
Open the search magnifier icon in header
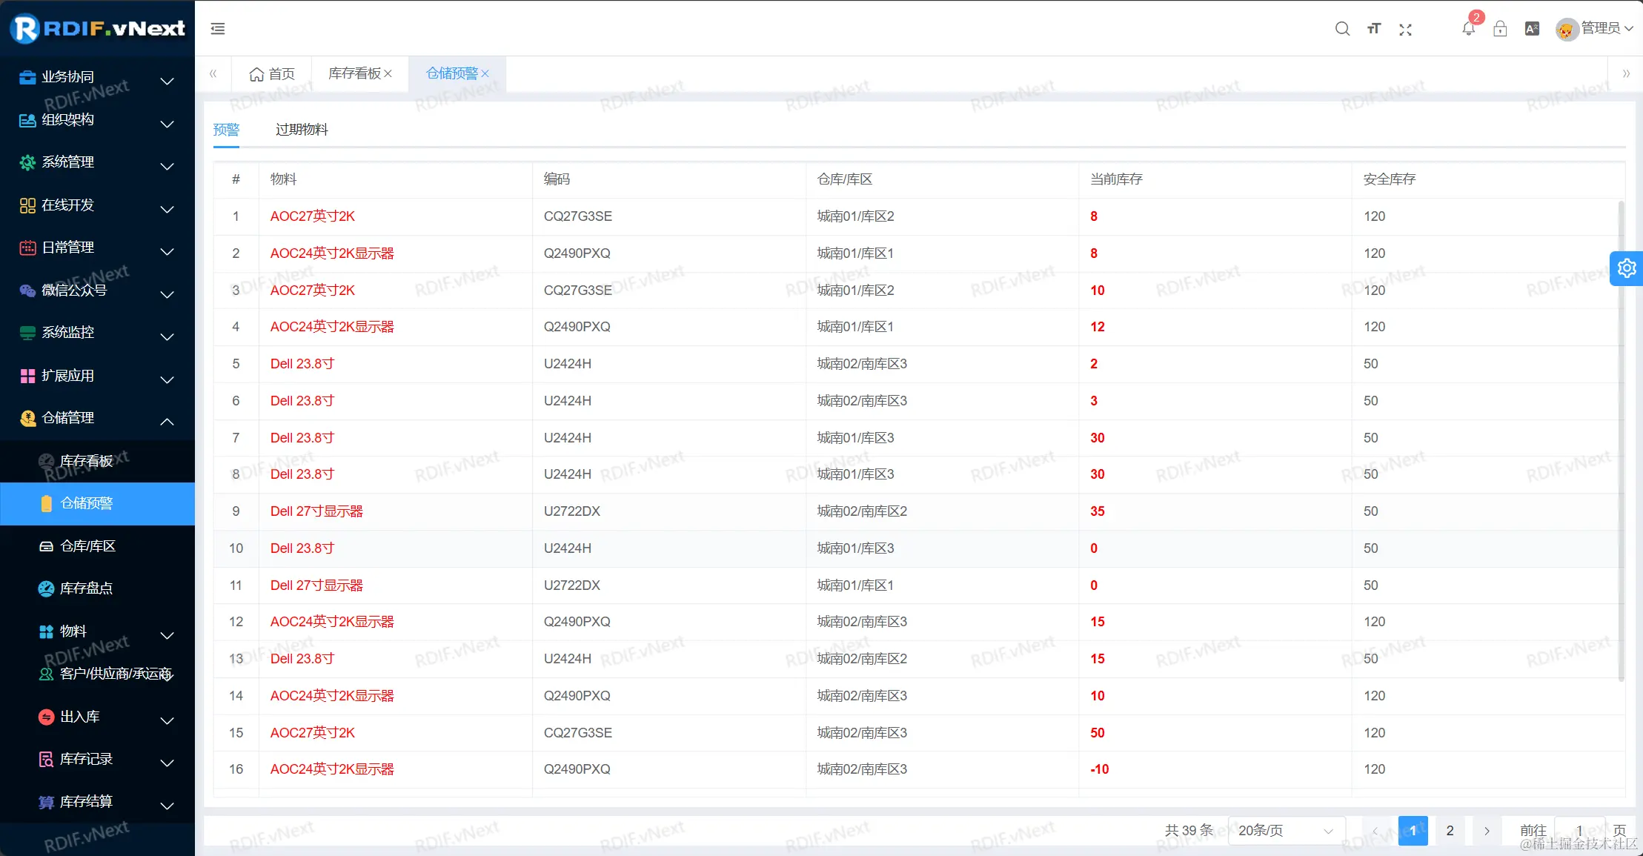point(1342,29)
